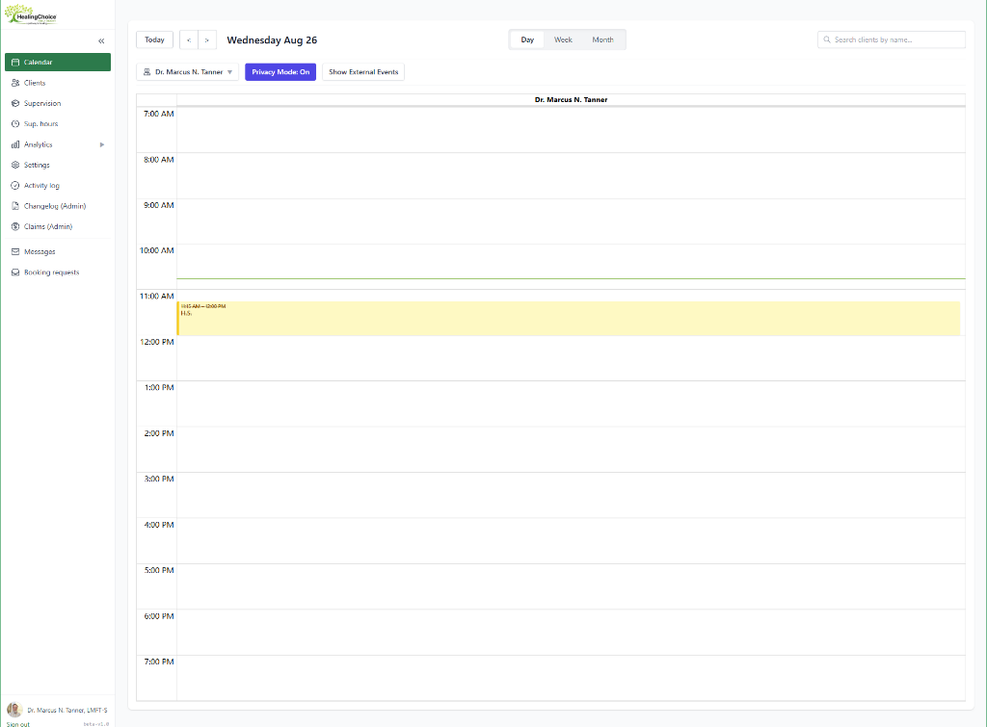Image resolution: width=987 pixels, height=727 pixels.
Task: Click the person icon in provider selector
Action: click(147, 72)
